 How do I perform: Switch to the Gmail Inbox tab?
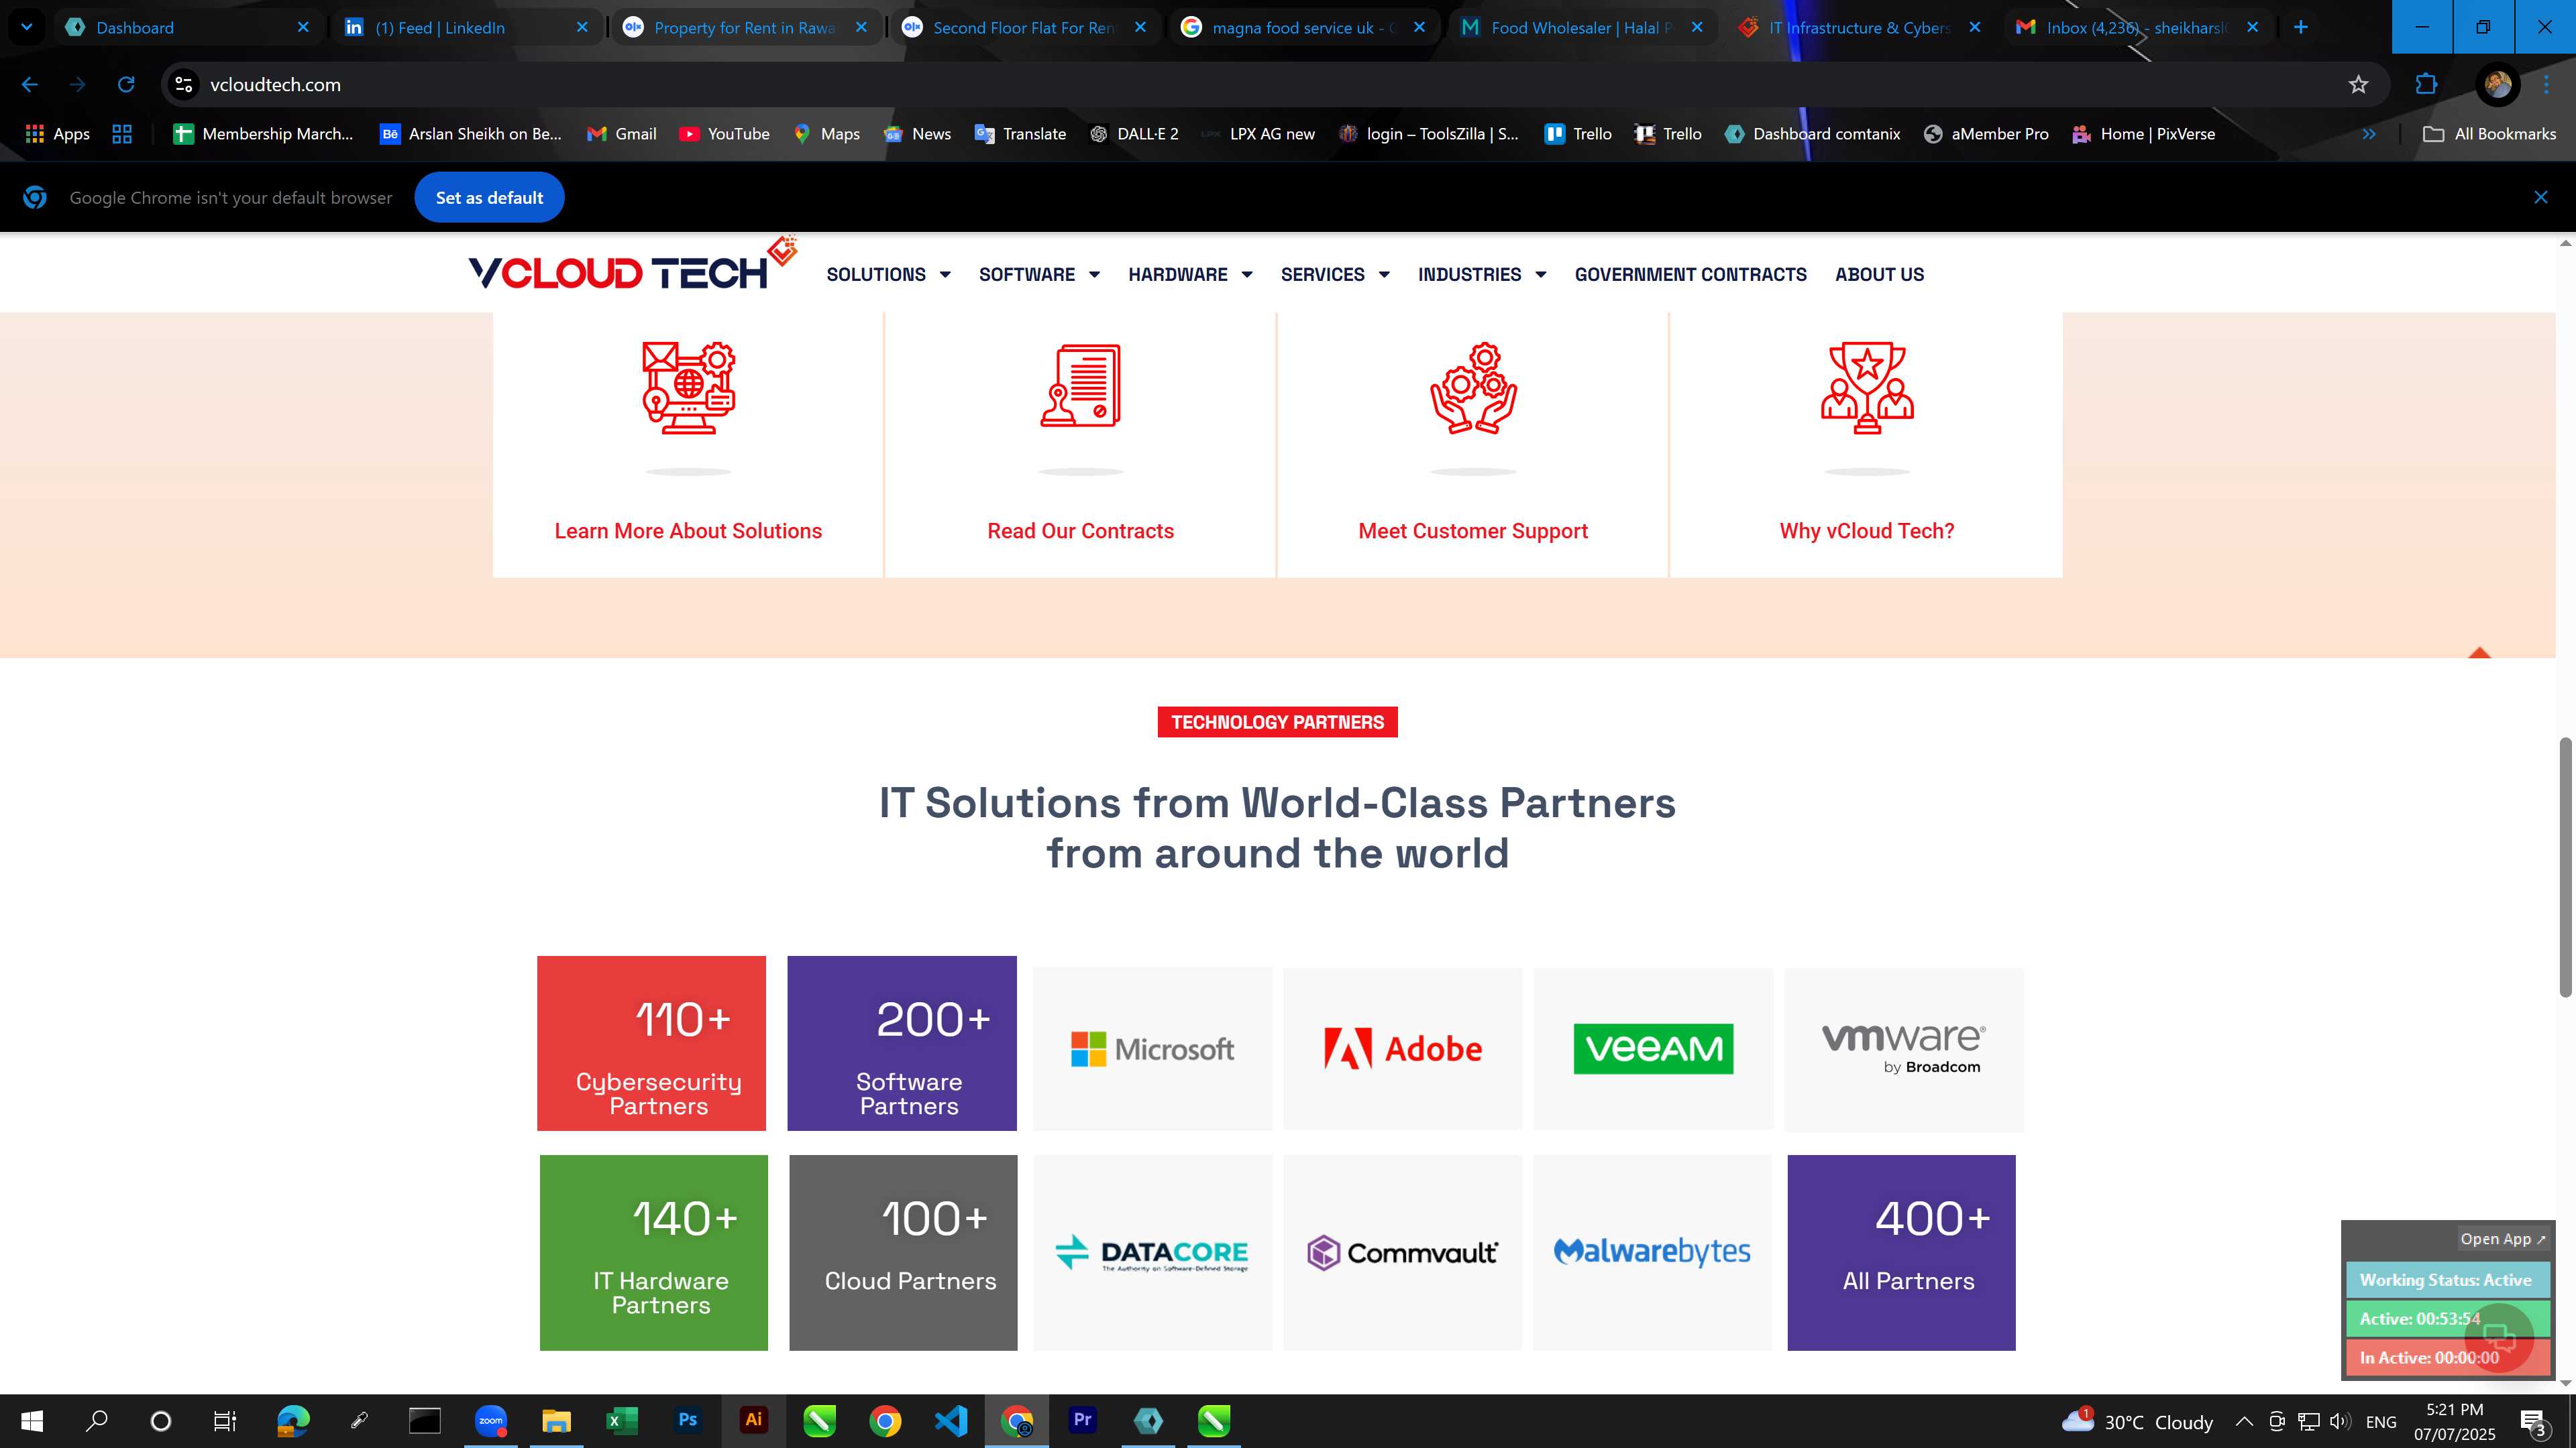(x=2137, y=27)
